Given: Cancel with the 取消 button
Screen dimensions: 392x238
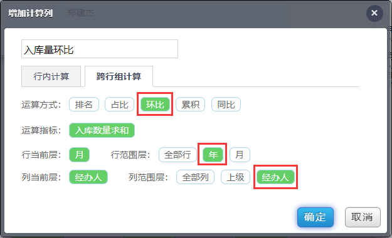Looking at the screenshot, I should tap(363, 217).
